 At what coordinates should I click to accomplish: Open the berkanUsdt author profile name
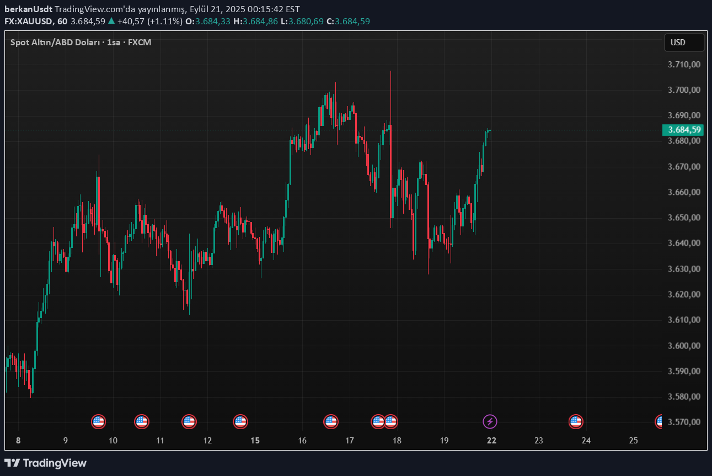[28, 9]
